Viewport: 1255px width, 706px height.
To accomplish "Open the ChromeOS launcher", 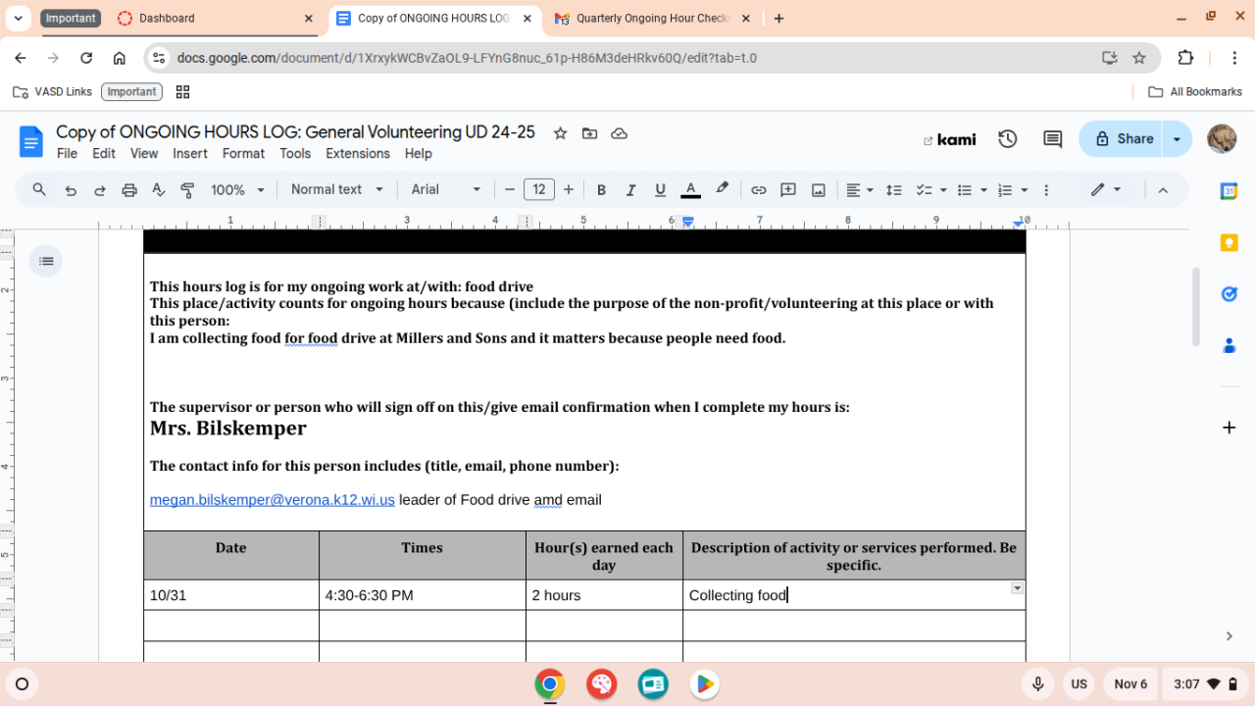I will tap(23, 683).
